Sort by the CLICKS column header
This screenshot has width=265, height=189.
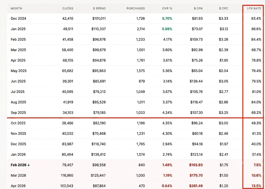point(68,9)
